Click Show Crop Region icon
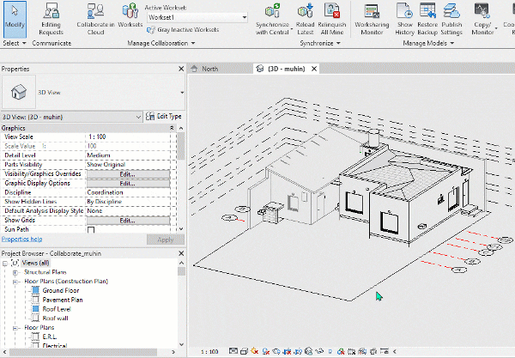The height and width of the screenshot is (358, 515). [x=298, y=351]
